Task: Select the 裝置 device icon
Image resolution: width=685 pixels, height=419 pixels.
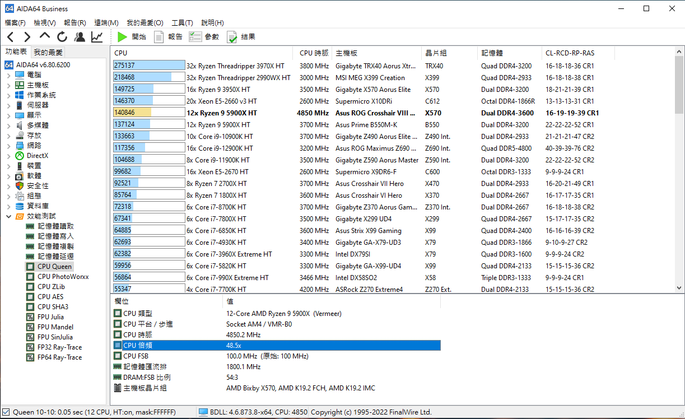Action: coord(20,166)
